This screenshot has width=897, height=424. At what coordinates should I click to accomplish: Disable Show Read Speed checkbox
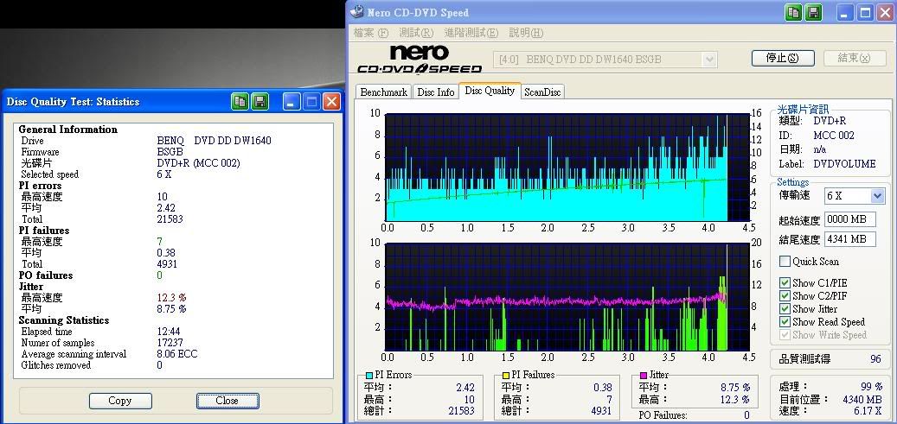coord(785,322)
